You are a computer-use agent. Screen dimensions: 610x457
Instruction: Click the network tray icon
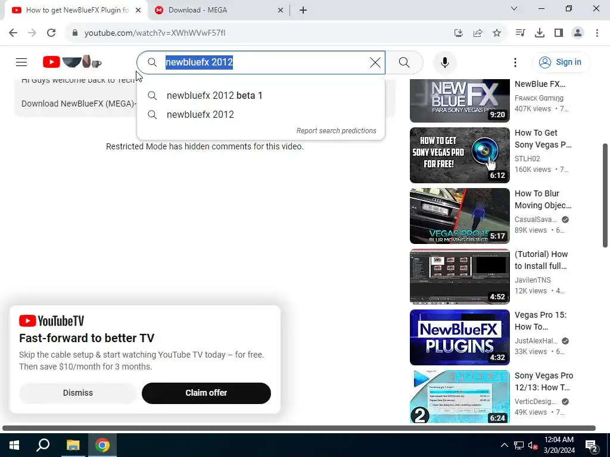(x=519, y=445)
